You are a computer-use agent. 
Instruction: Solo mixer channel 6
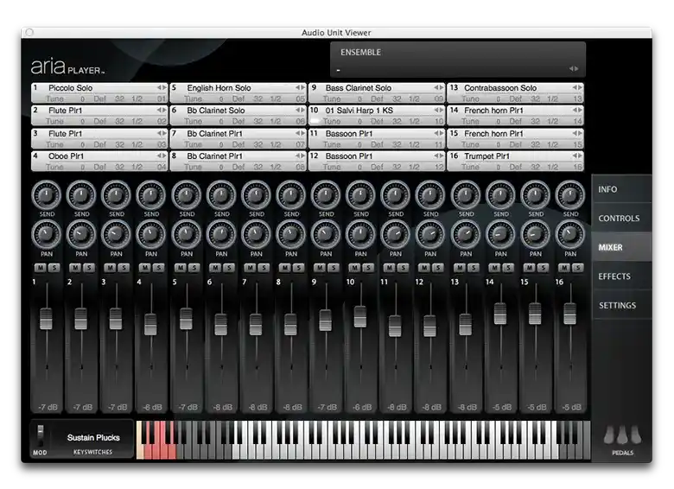click(228, 268)
